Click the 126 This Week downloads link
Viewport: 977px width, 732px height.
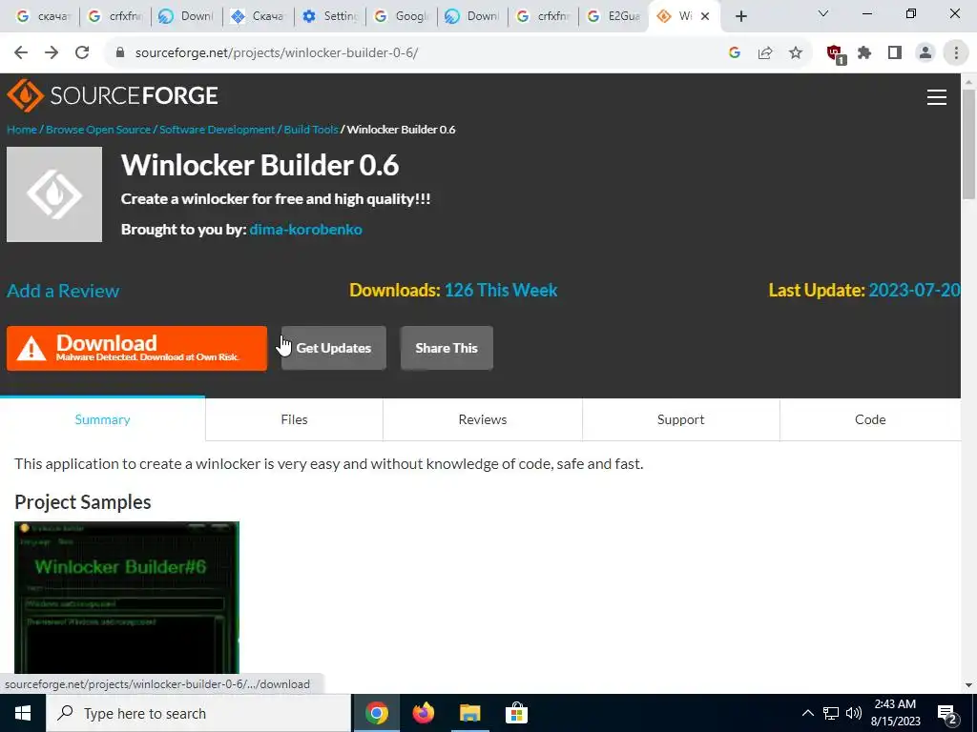tap(501, 290)
